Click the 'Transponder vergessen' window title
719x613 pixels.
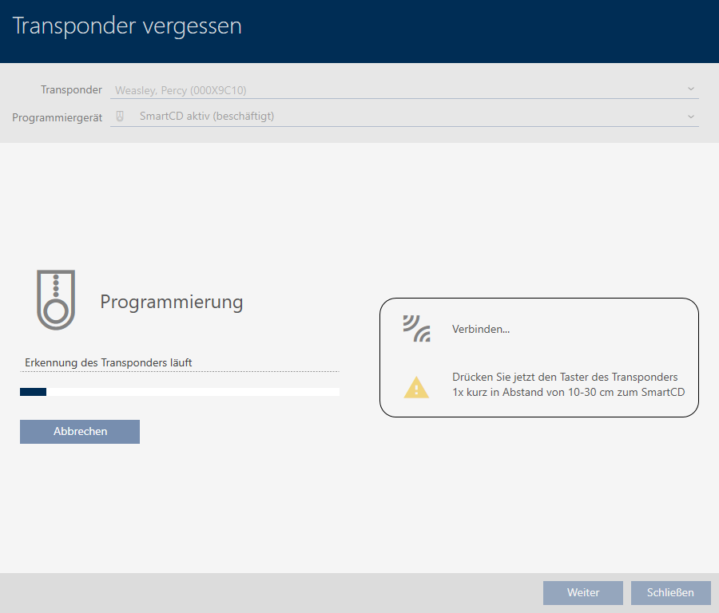point(127,26)
